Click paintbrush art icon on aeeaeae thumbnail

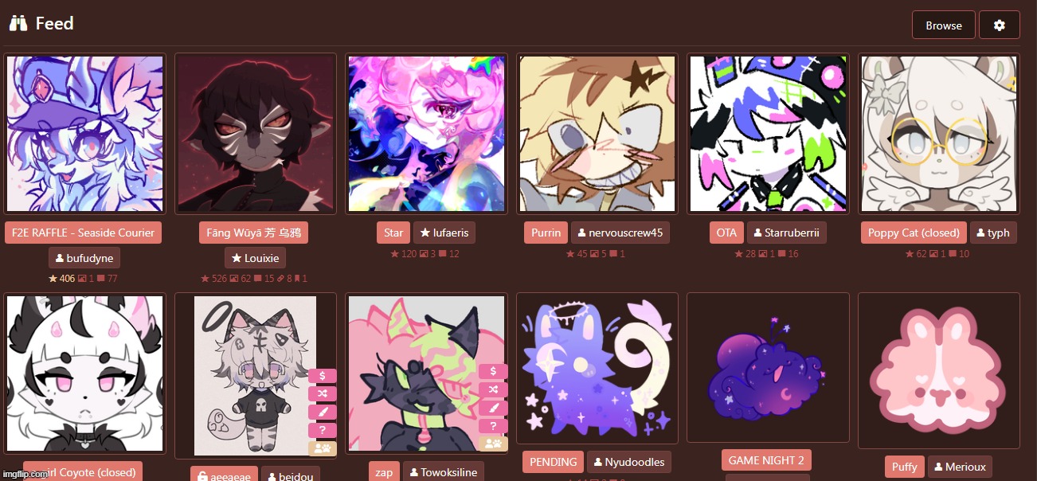(323, 413)
